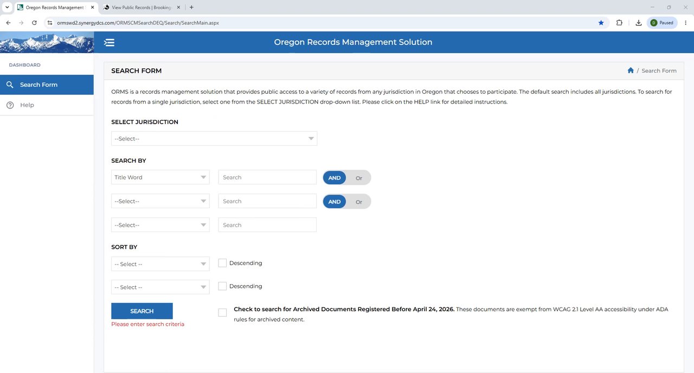Check the Archived Documents search checkbox
The width and height of the screenshot is (694, 373).
click(x=222, y=312)
